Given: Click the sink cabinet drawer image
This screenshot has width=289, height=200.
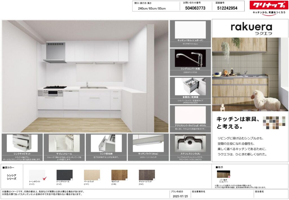Looking at the screenshot, I should tap(22, 143).
